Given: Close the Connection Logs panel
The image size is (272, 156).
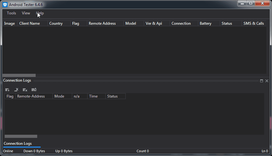Looking at the screenshot, I should [x=267, y=81].
